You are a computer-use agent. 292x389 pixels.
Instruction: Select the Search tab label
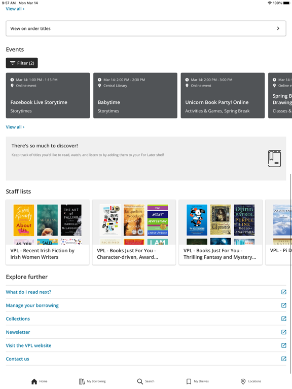(150, 381)
